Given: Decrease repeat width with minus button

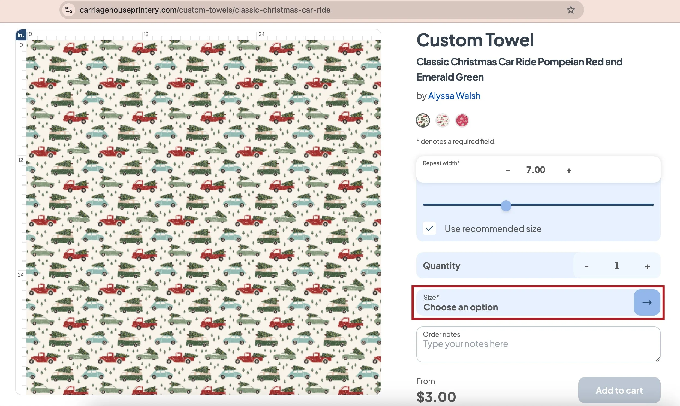Looking at the screenshot, I should [508, 170].
